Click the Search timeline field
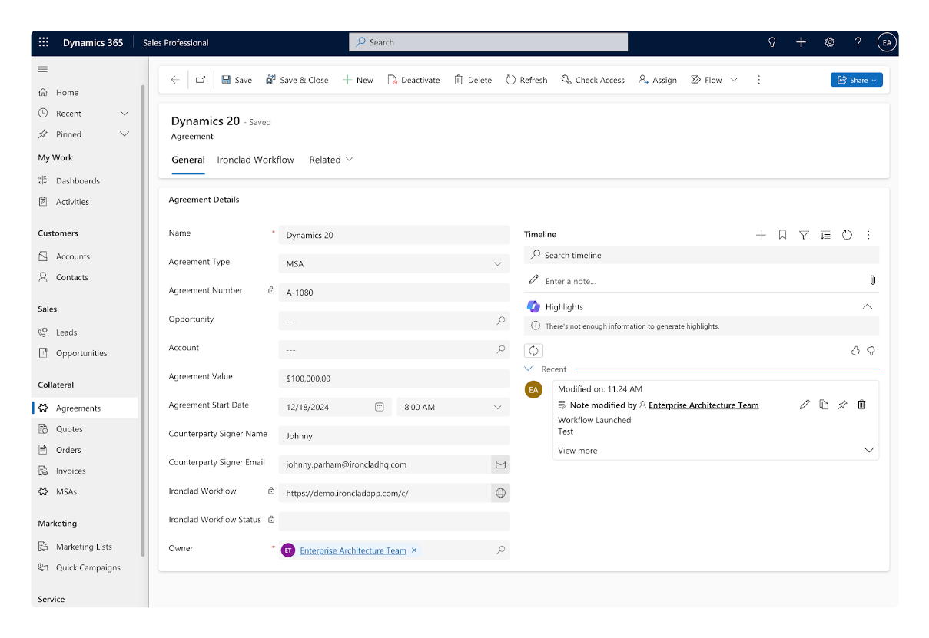The image size is (929, 638). click(702, 255)
